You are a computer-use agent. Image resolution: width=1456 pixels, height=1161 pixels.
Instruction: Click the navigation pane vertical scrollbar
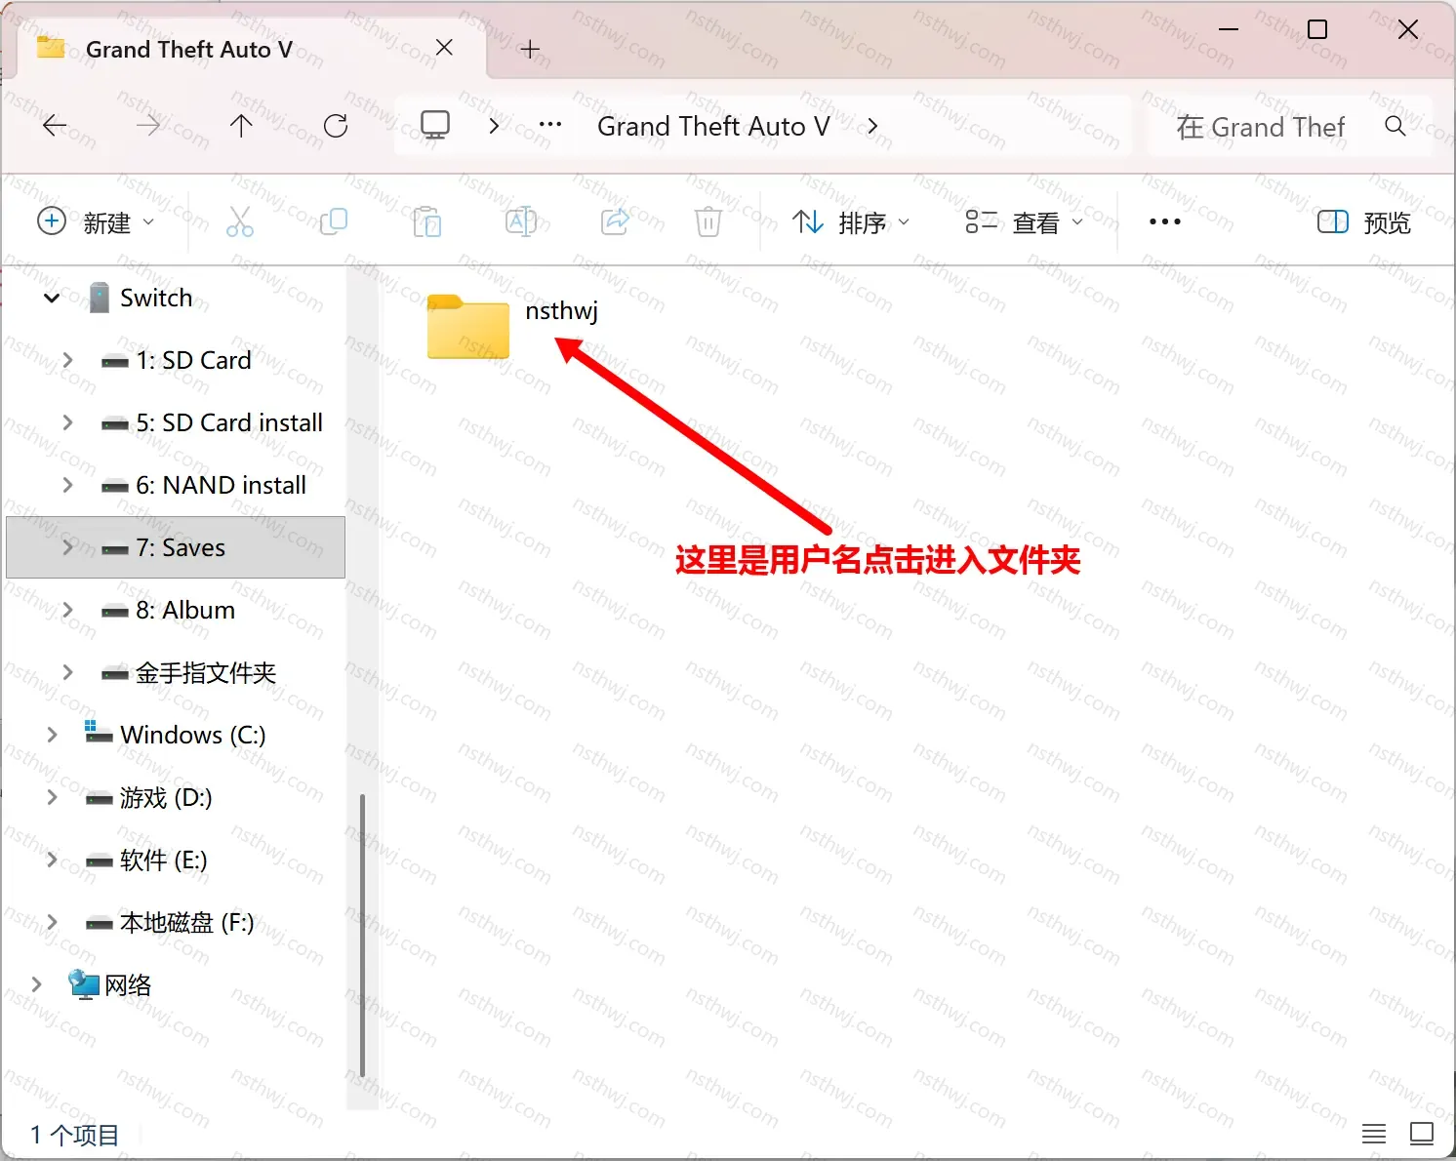(x=362, y=935)
